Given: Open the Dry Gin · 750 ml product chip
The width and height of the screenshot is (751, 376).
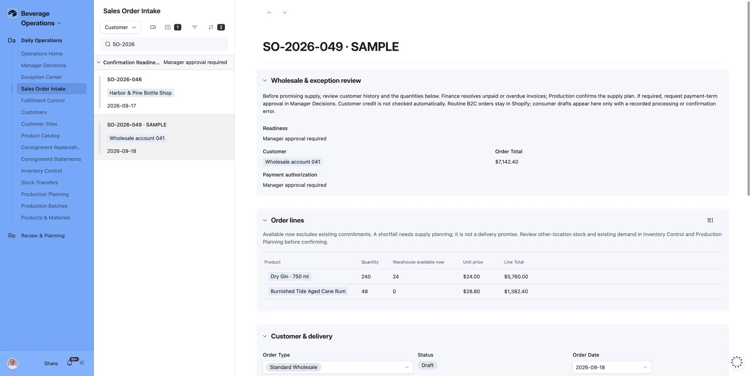Looking at the screenshot, I should [289, 276].
